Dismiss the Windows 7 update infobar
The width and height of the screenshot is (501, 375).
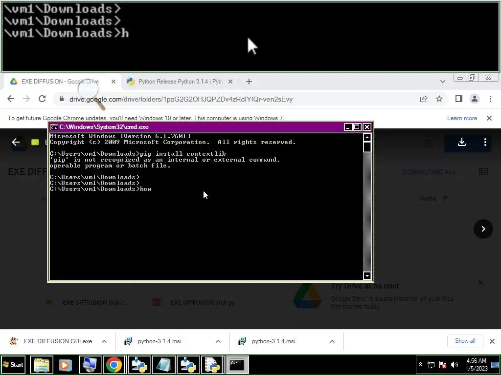(489, 118)
